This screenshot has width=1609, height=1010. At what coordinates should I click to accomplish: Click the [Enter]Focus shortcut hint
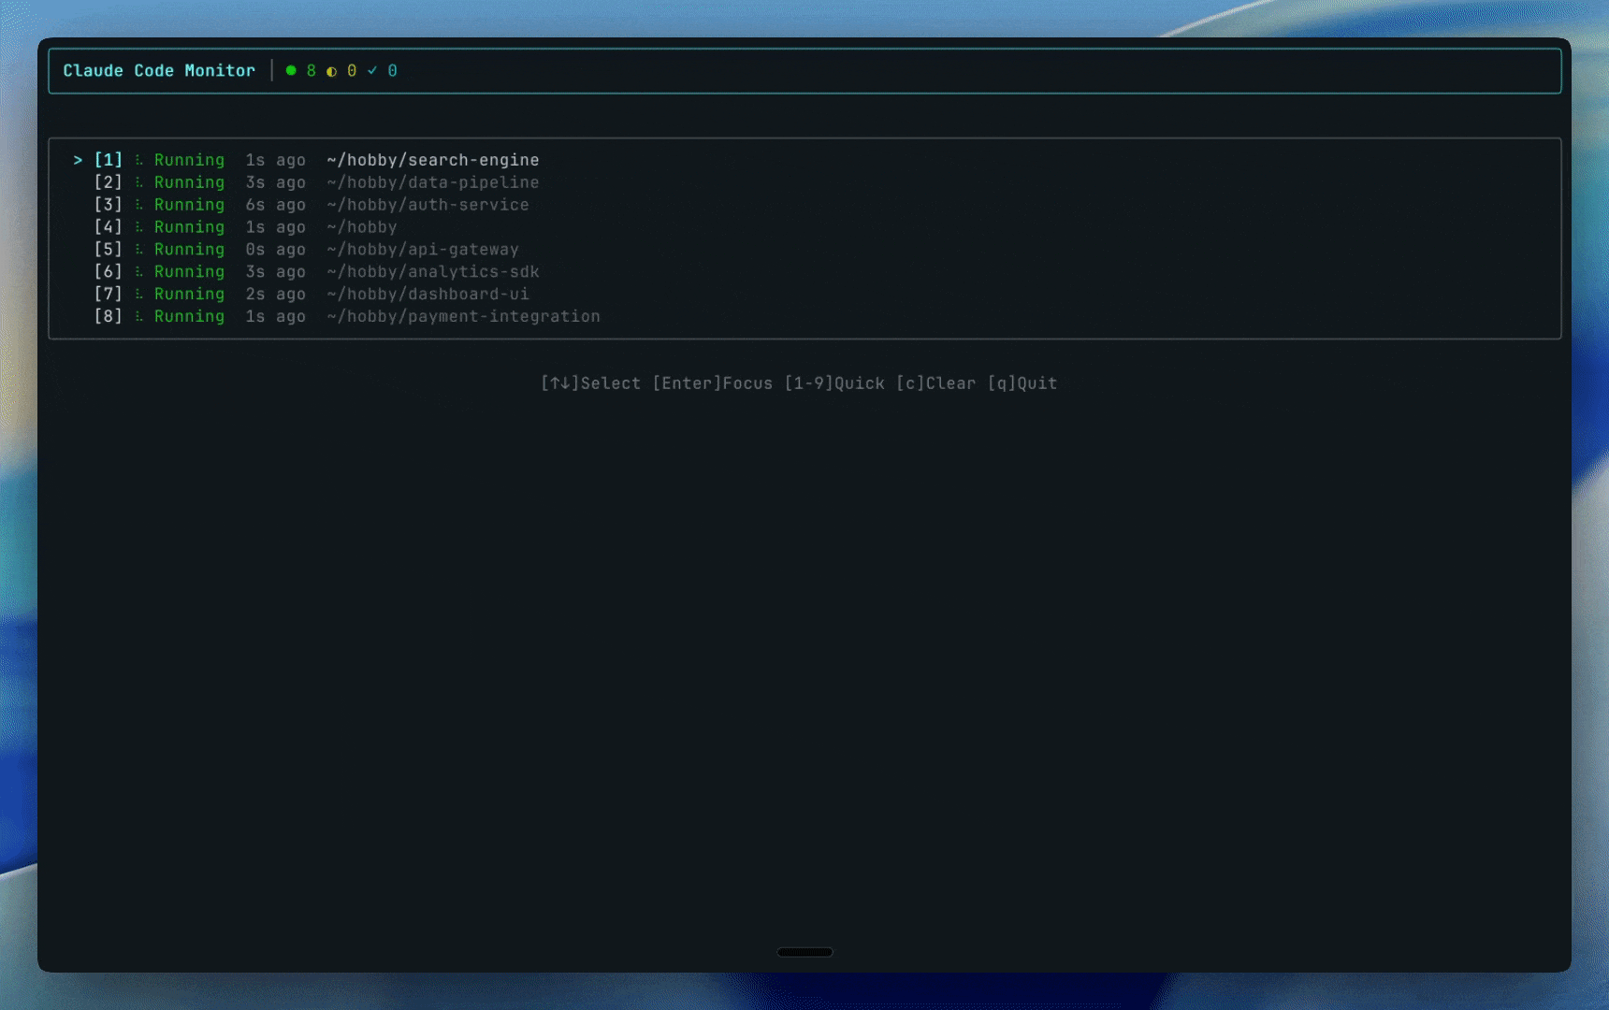(713, 383)
